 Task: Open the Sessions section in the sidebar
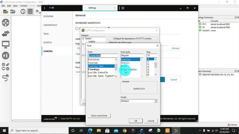point(48,16)
